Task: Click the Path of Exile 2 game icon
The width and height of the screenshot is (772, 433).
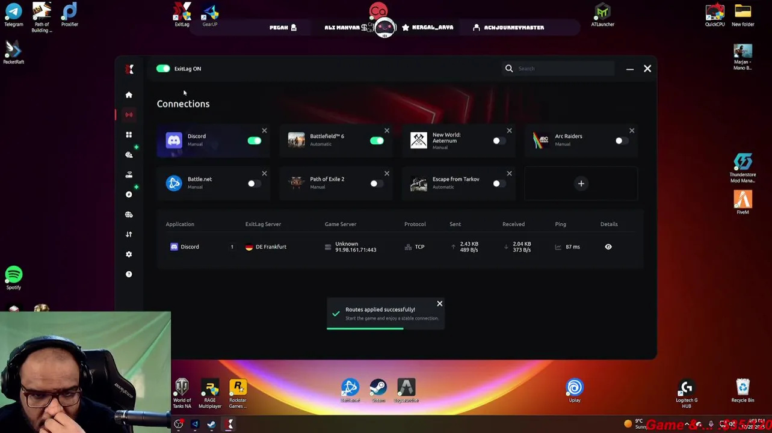Action: tap(296, 183)
